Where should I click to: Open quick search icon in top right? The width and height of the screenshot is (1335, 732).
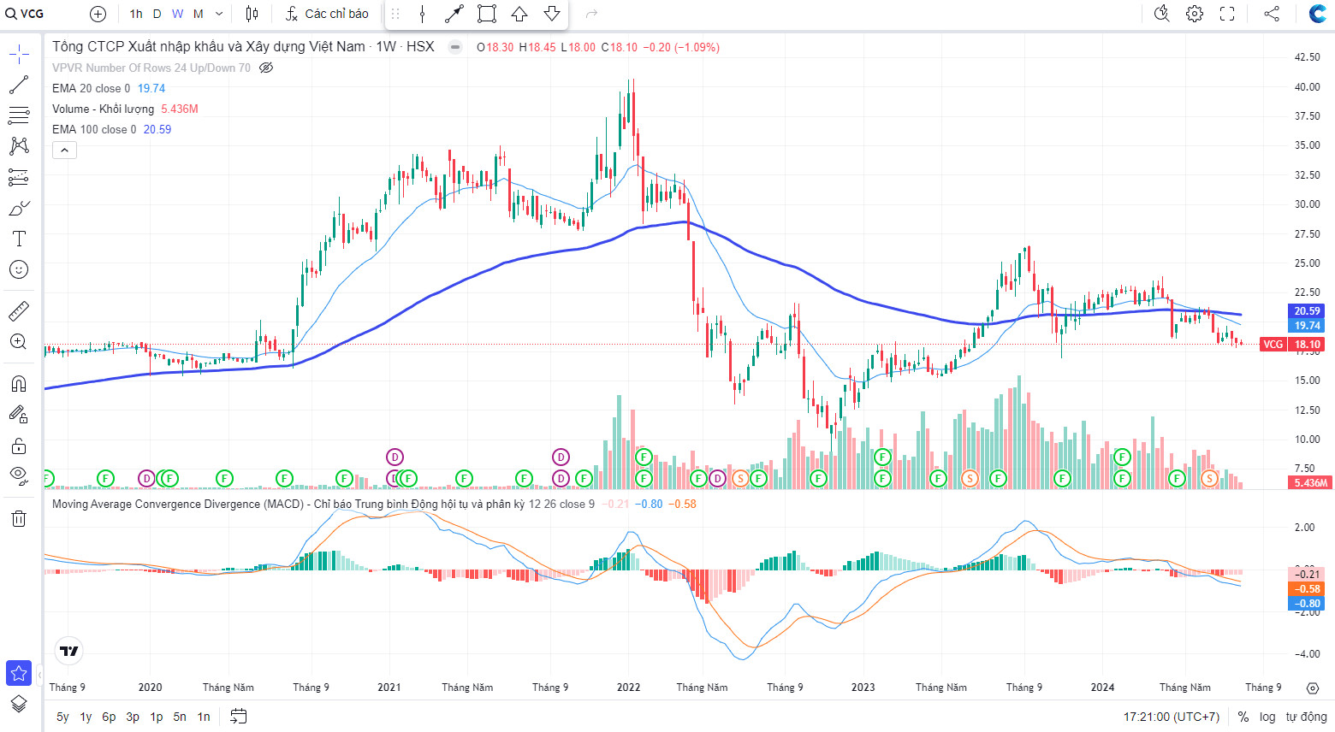coord(1161,14)
